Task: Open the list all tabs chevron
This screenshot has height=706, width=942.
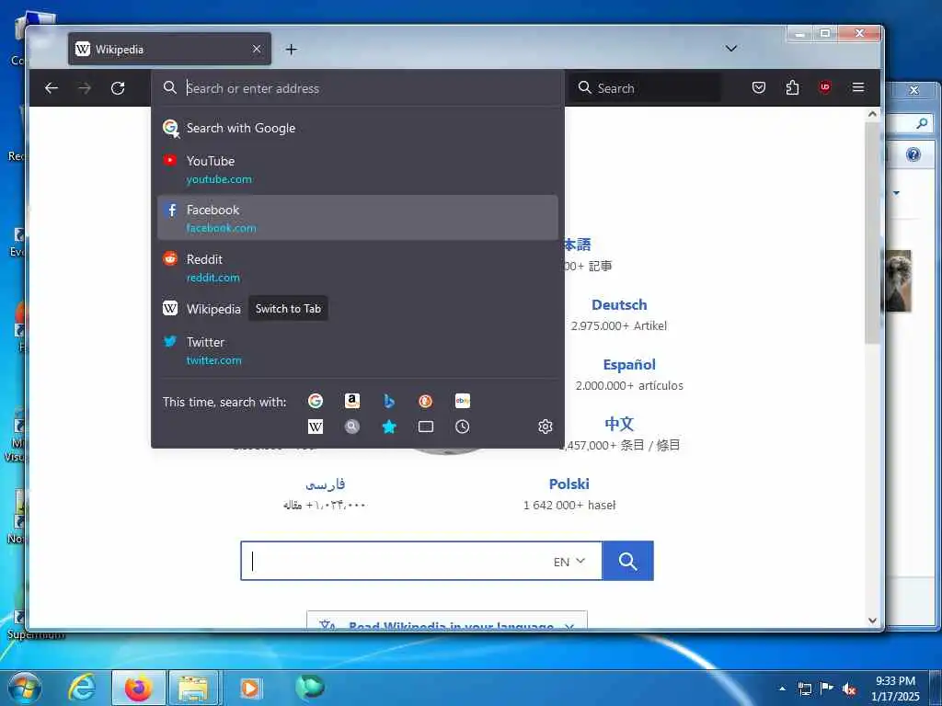Action: [731, 49]
